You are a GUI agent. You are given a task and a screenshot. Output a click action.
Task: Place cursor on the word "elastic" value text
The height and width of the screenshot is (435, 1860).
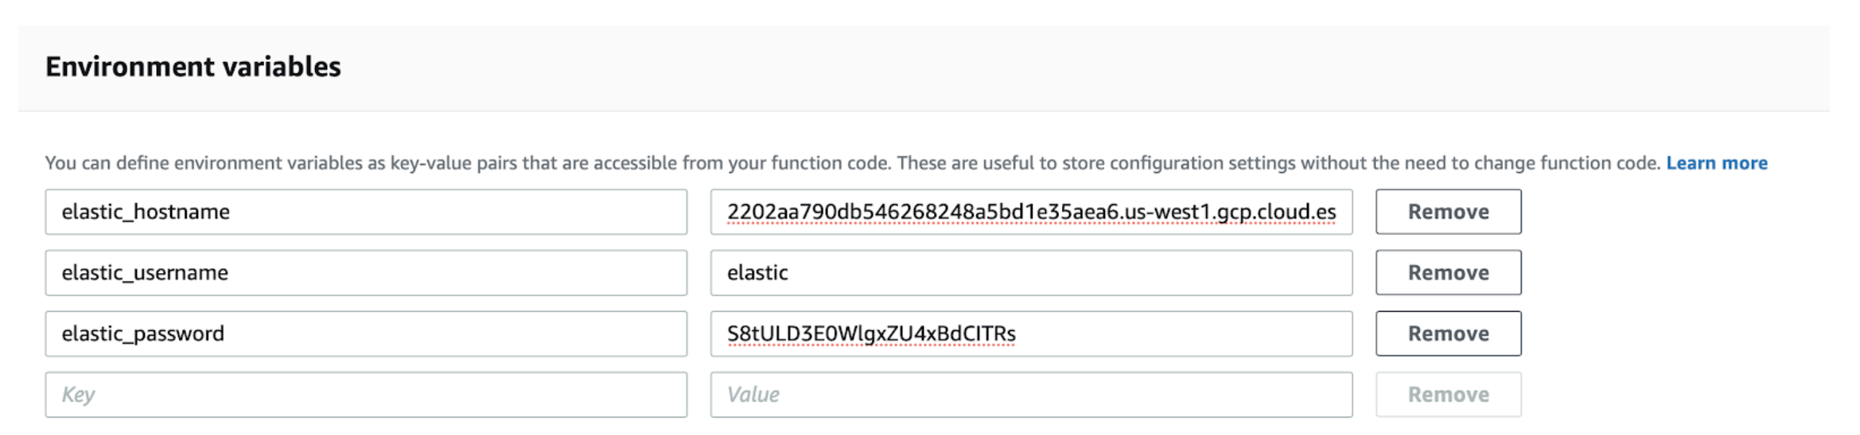[x=757, y=273]
